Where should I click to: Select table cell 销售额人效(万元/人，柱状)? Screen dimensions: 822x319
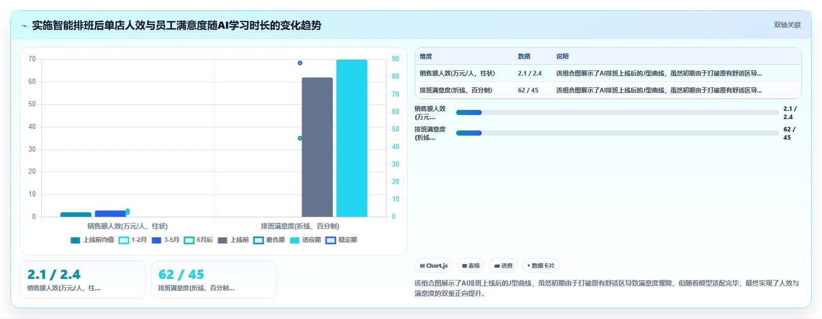457,73
